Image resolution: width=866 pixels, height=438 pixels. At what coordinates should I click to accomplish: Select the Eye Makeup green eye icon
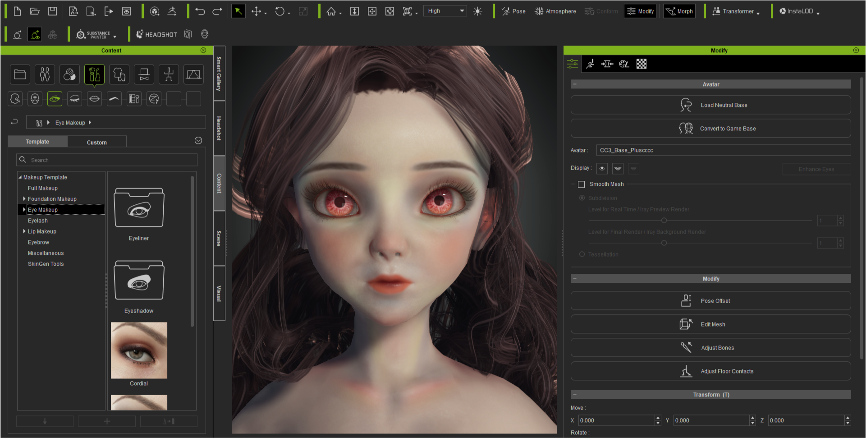pos(55,99)
